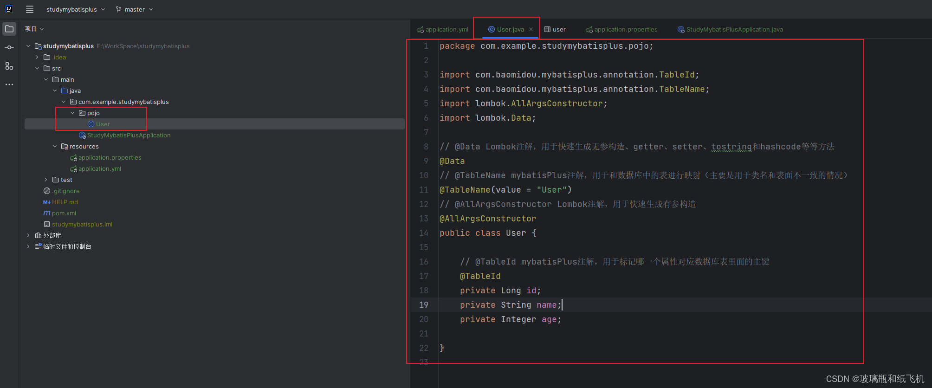
Task: Click the pom.xml Maven icon
Action: tap(47, 213)
